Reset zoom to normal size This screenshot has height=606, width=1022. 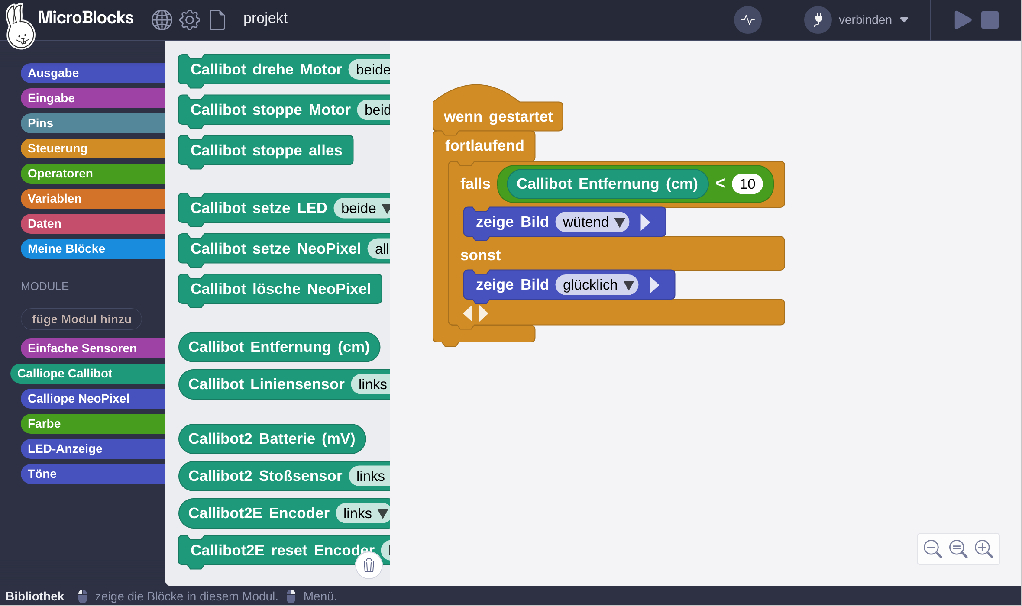[x=958, y=549]
